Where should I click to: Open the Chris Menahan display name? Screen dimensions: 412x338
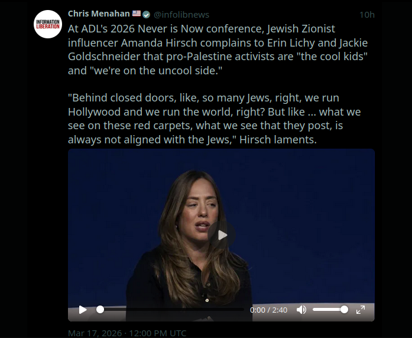point(99,14)
